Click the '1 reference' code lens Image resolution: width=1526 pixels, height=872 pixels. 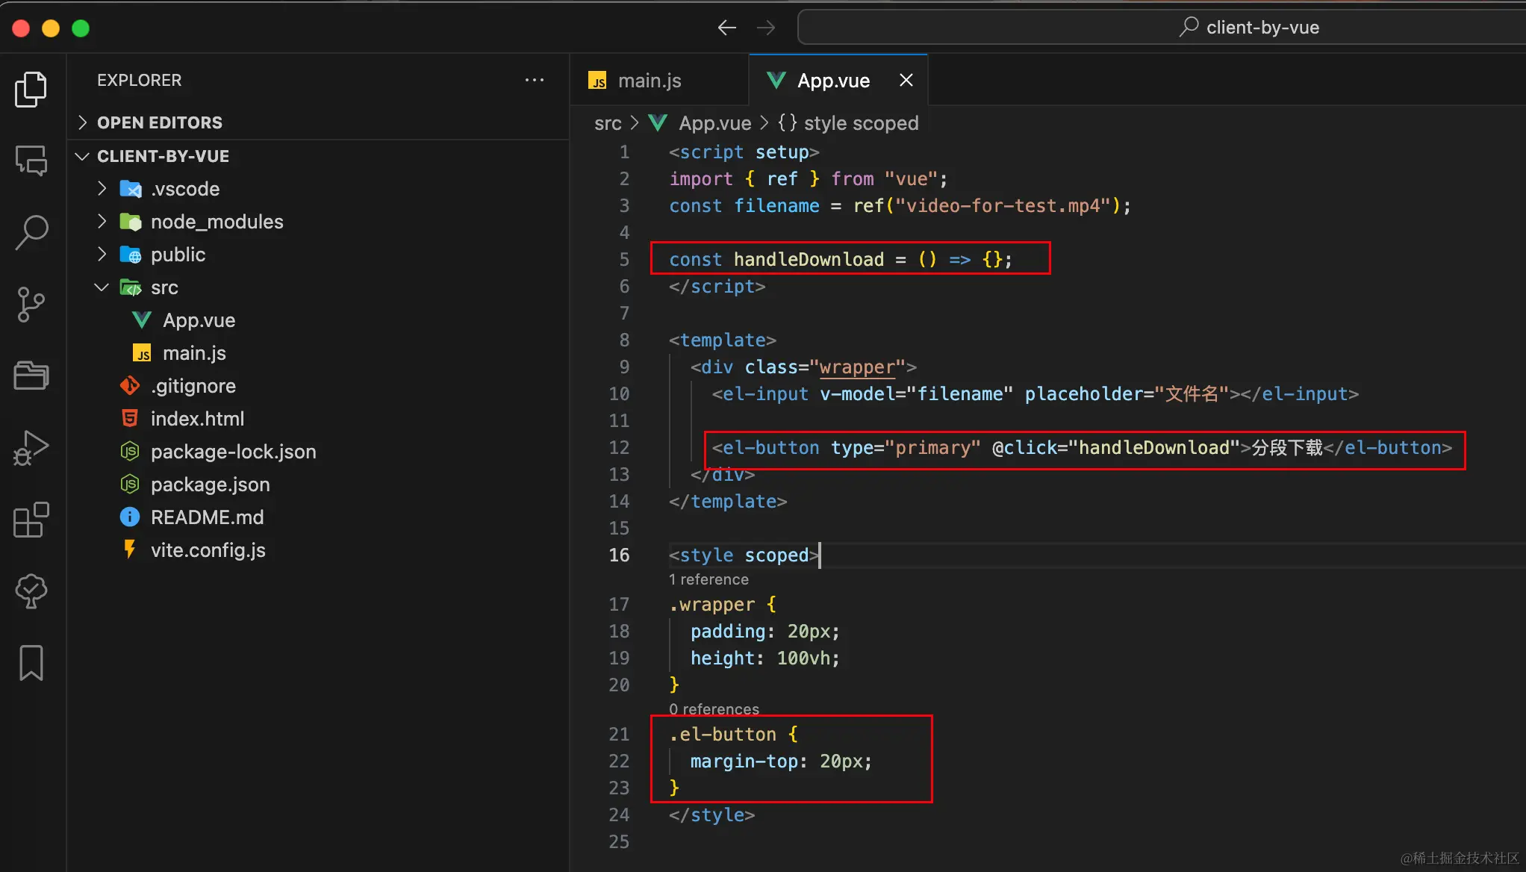tap(708, 579)
